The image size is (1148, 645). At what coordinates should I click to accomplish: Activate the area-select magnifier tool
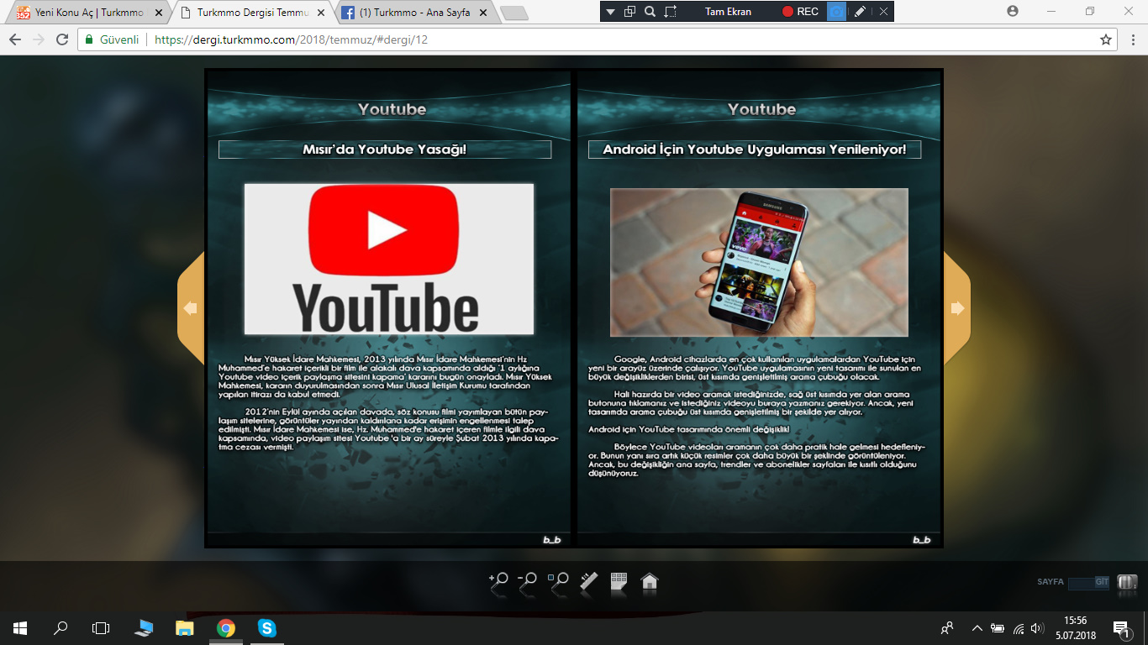(x=558, y=581)
